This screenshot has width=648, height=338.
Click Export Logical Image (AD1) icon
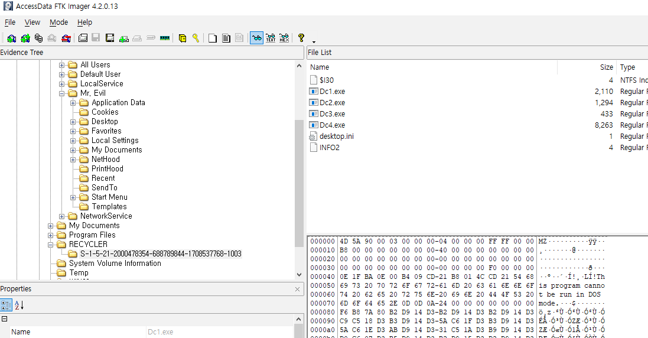pyautogui.click(x=109, y=38)
